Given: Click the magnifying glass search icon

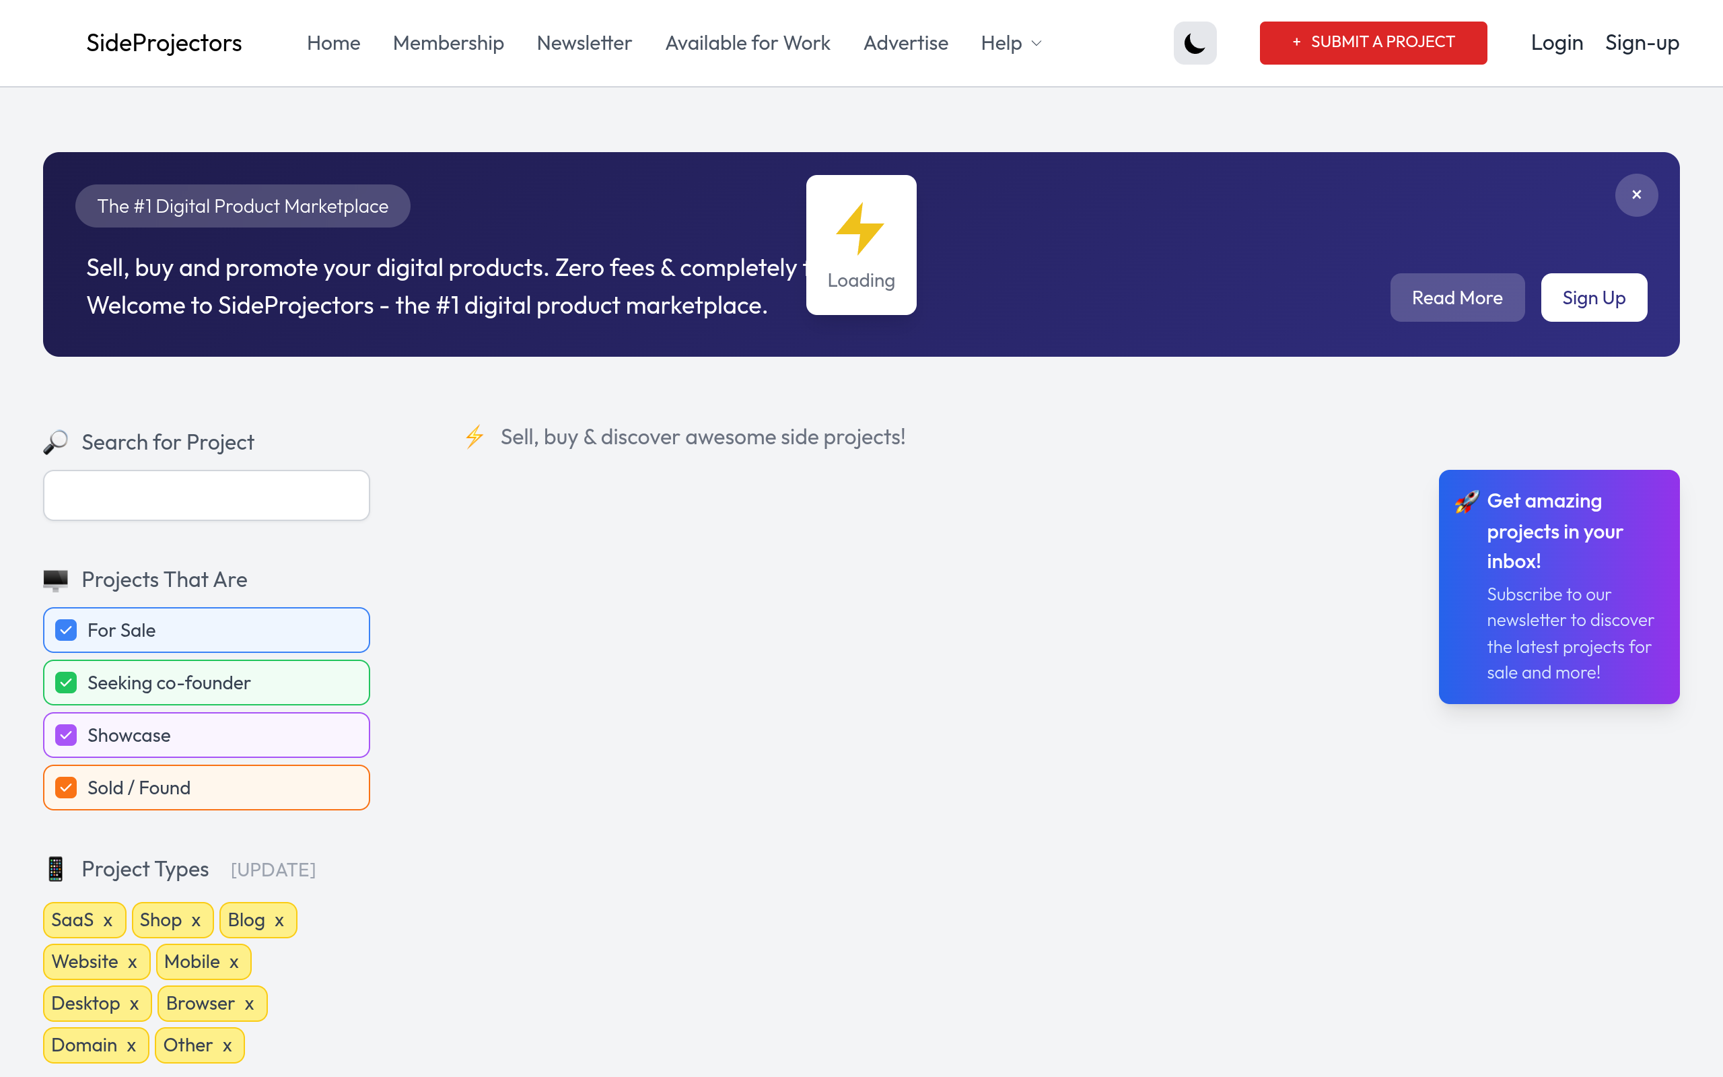Looking at the screenshot, I should coord(56,442).
